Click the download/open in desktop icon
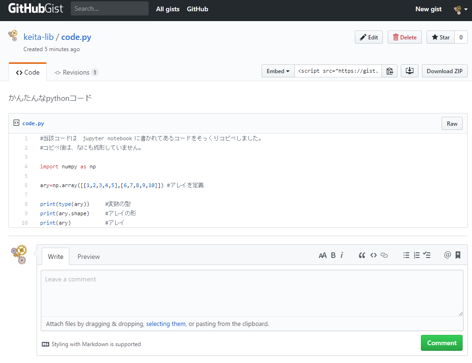This screenshot has width=472, height=363. [x=409, y=71]
